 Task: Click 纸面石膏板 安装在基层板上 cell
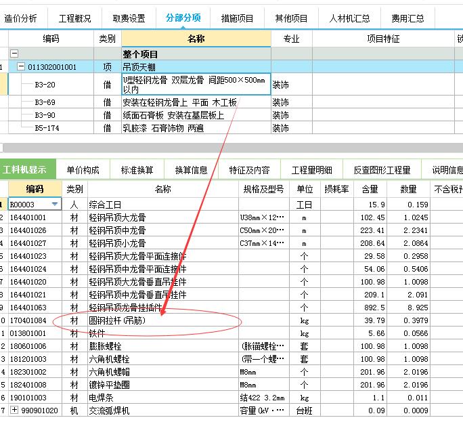(x=196, y=115)
